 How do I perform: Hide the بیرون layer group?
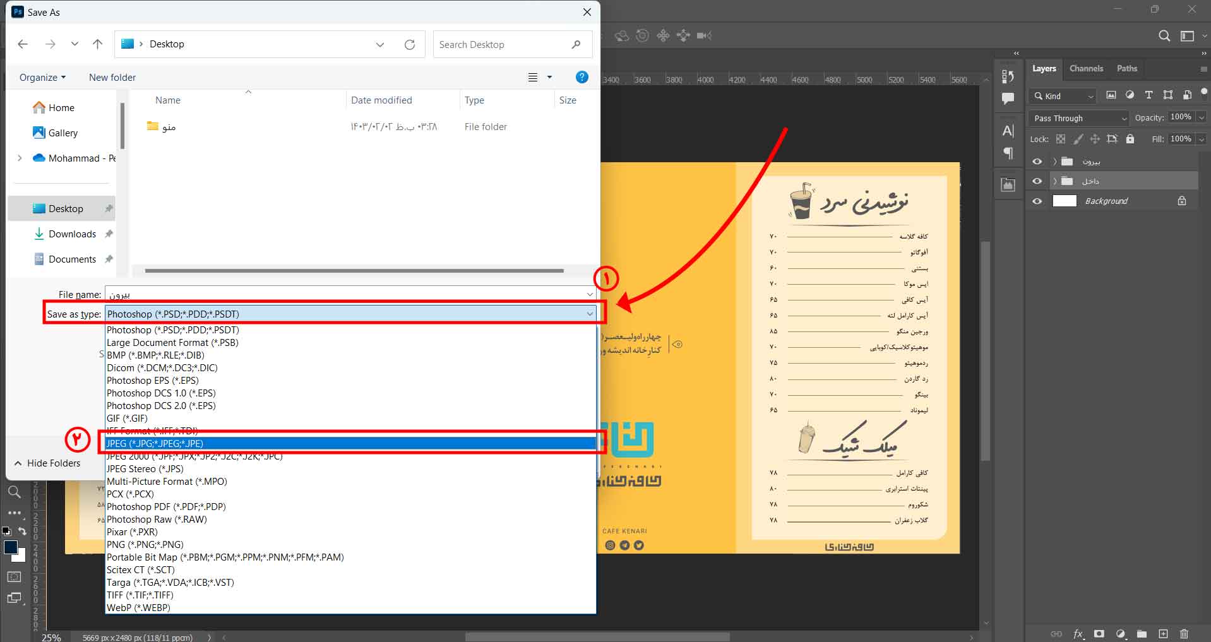pyautogui.click(x=1037, y=162)
